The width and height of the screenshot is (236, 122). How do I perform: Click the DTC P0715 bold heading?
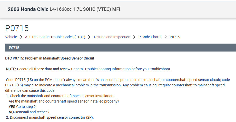[x=50, y=58]
